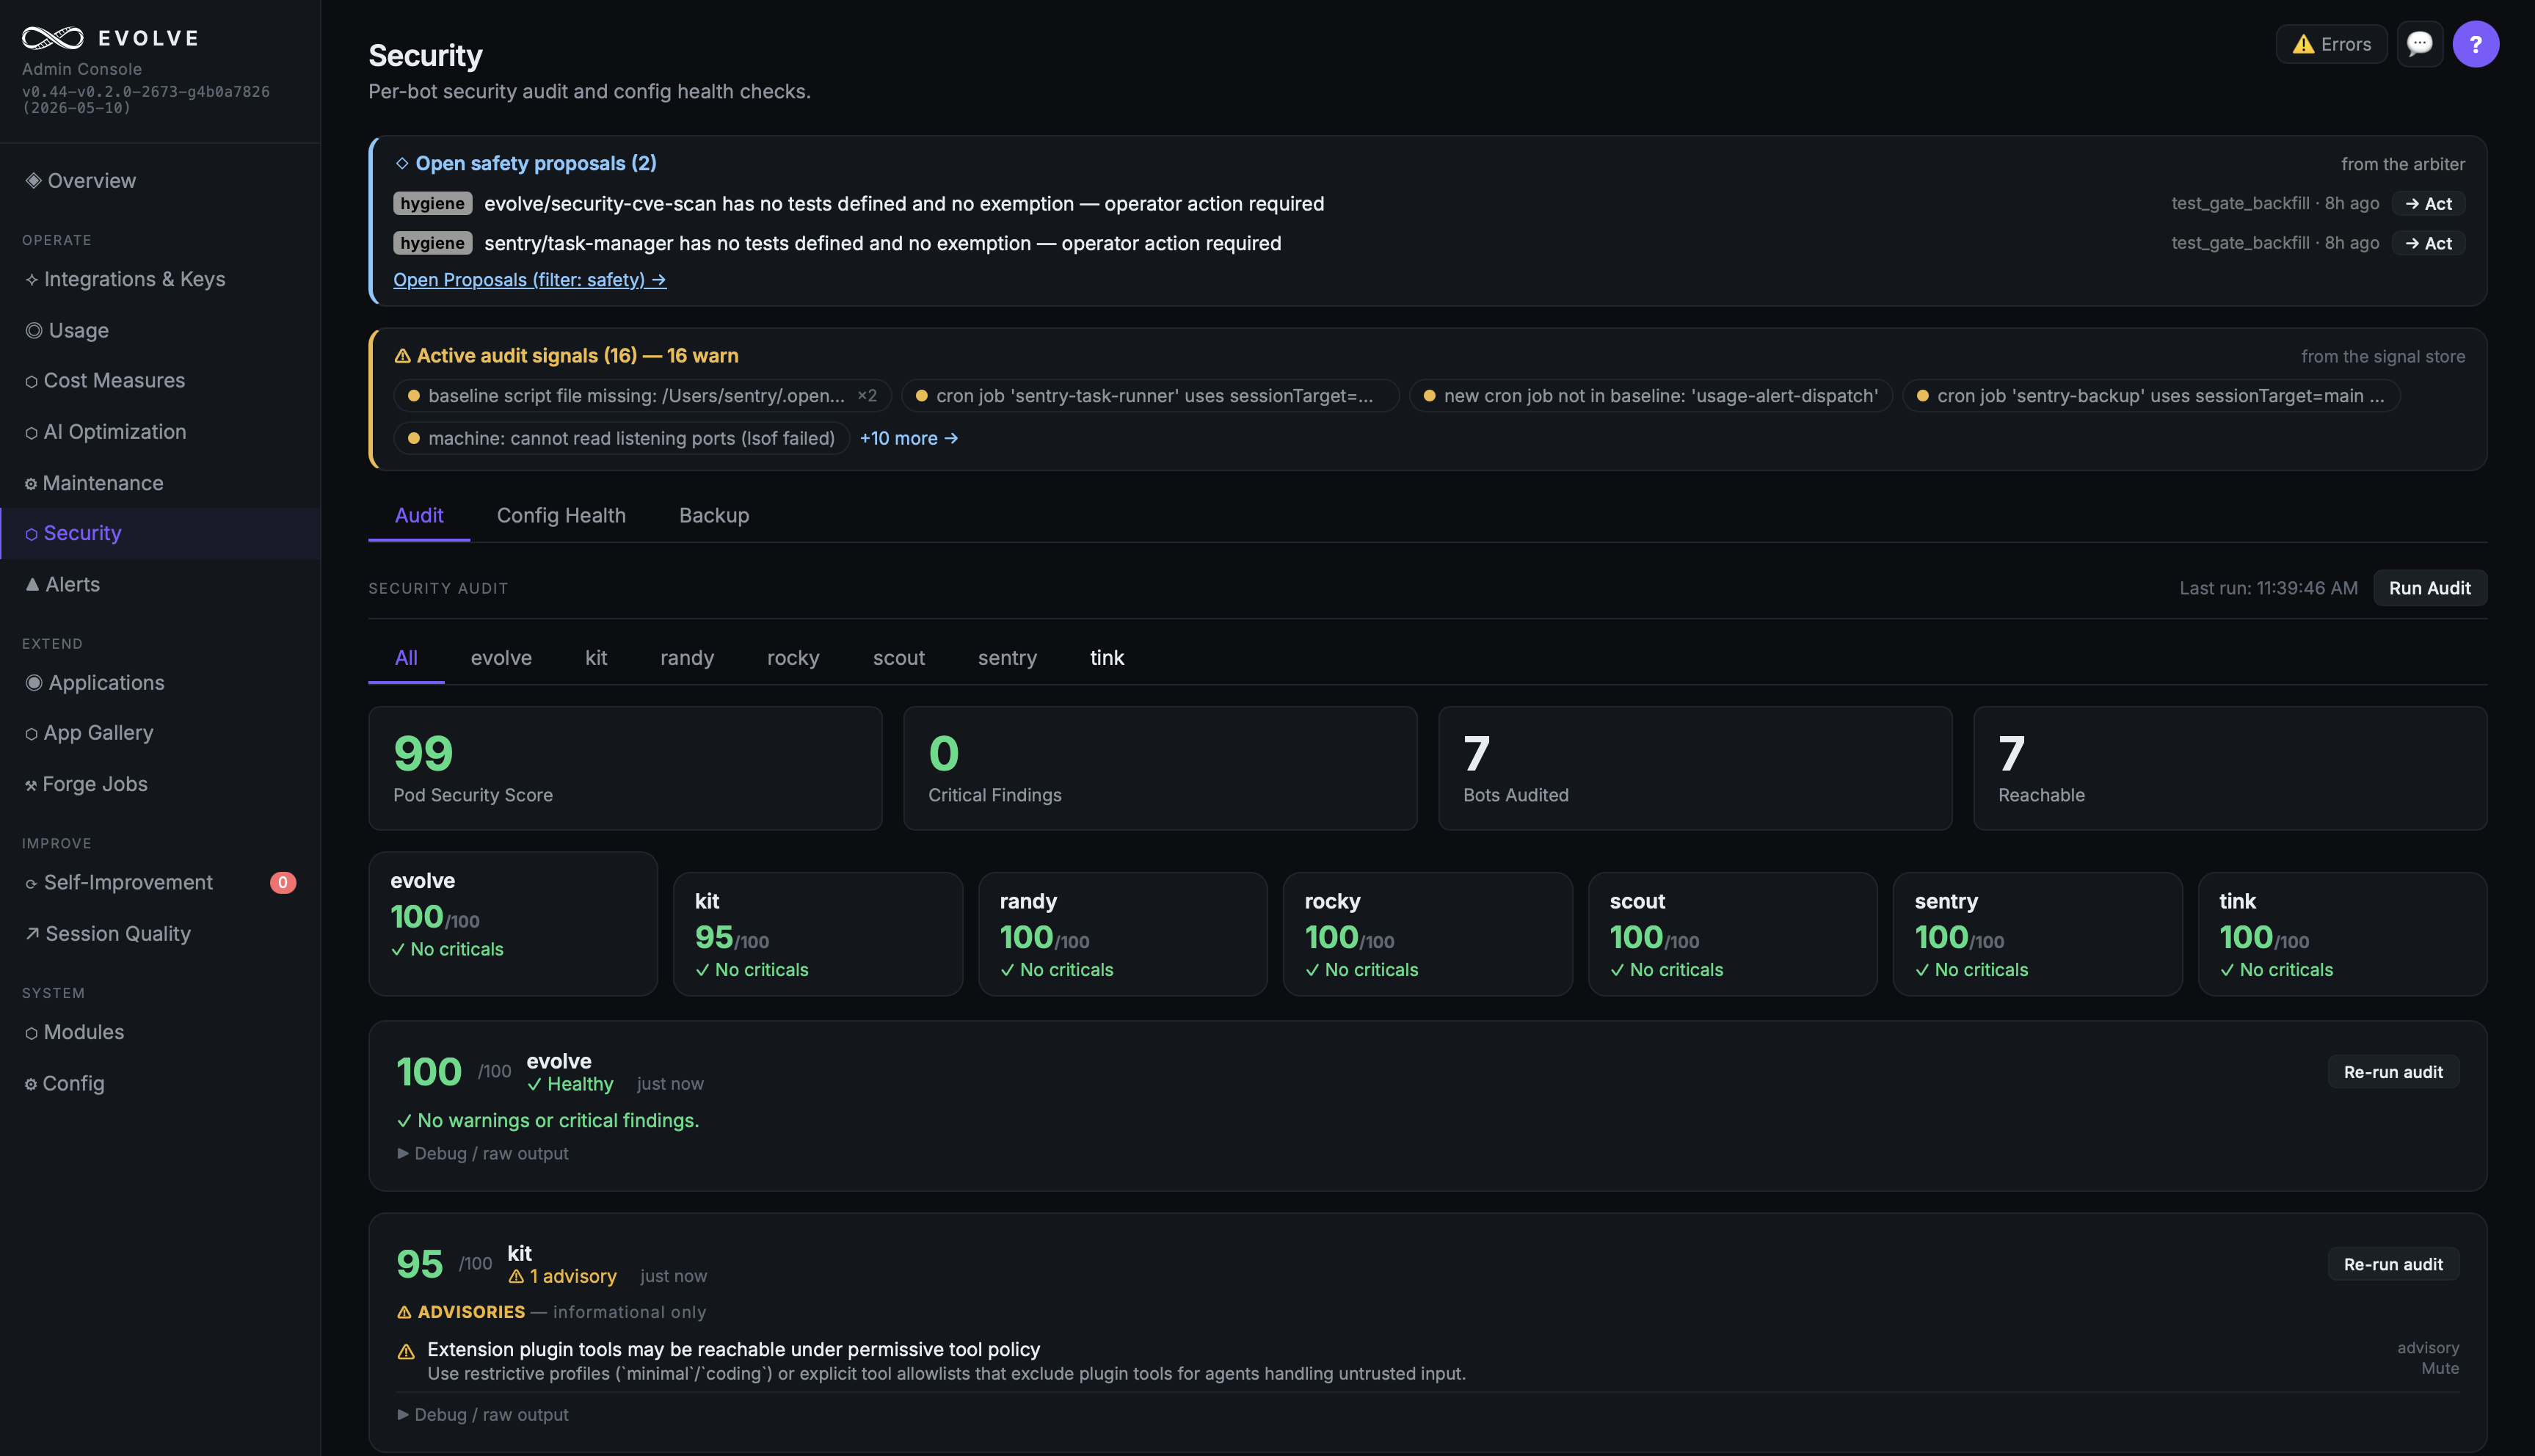Open Session Quality page
The width and height of the screenshot is (2535, 1456).
click(x=160, y=934)
